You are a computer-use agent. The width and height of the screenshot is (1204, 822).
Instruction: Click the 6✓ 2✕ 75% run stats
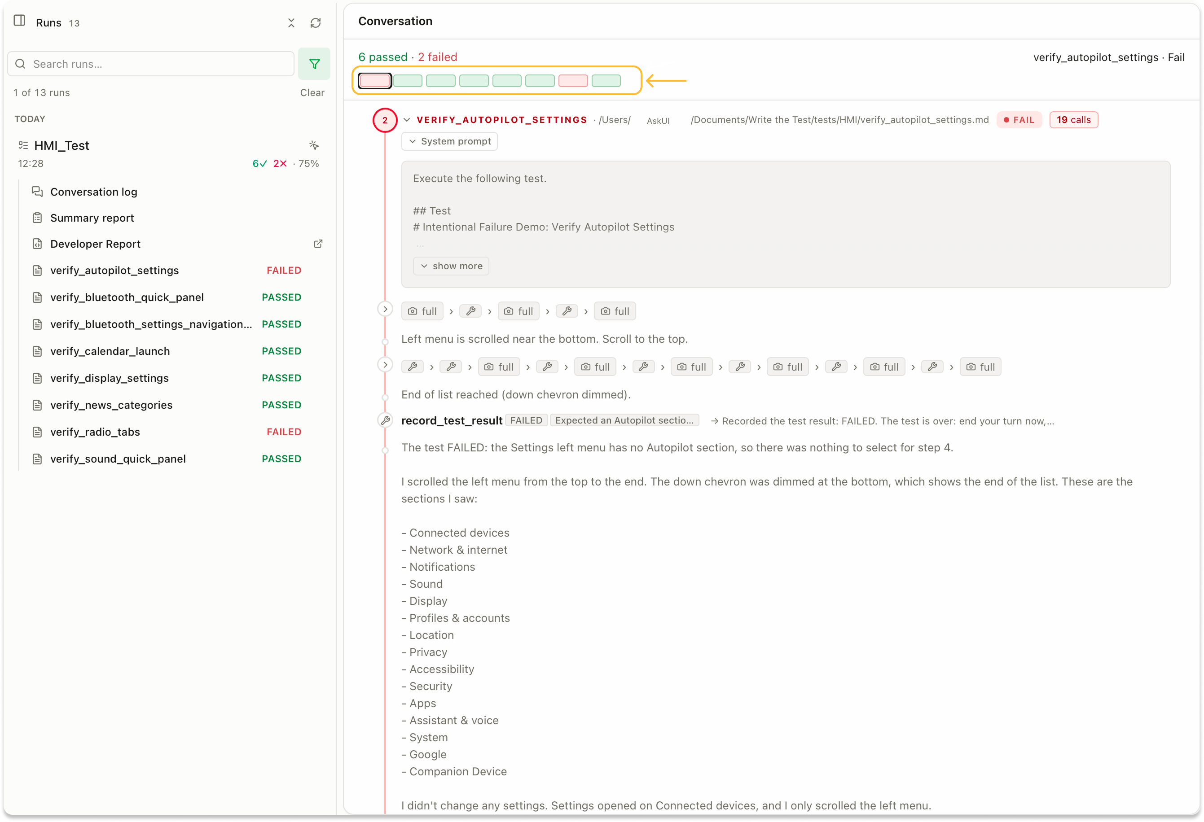pyautogui.click(x=286, y=164)
